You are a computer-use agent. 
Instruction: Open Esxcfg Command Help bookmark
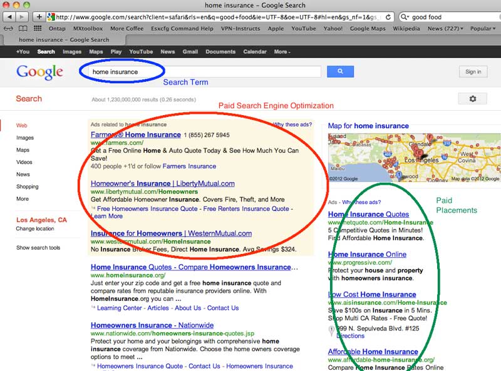pos(182,28)
